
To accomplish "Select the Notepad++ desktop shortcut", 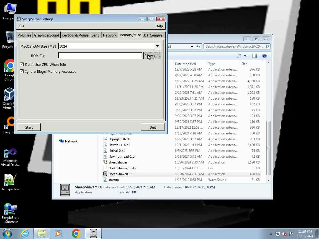I will coord(10,182).
